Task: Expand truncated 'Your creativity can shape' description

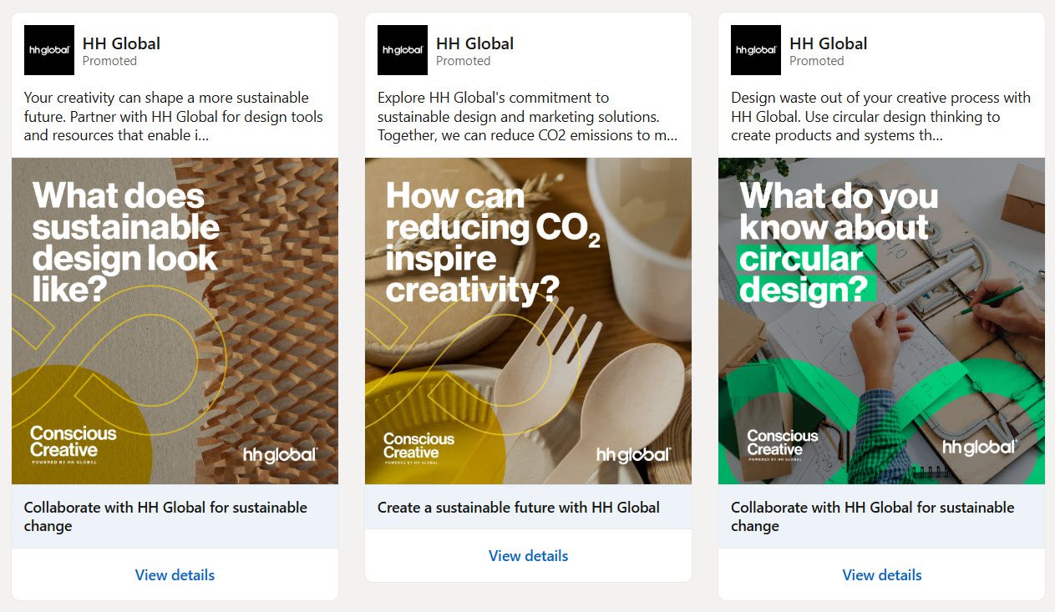Action: pos(200,135)
